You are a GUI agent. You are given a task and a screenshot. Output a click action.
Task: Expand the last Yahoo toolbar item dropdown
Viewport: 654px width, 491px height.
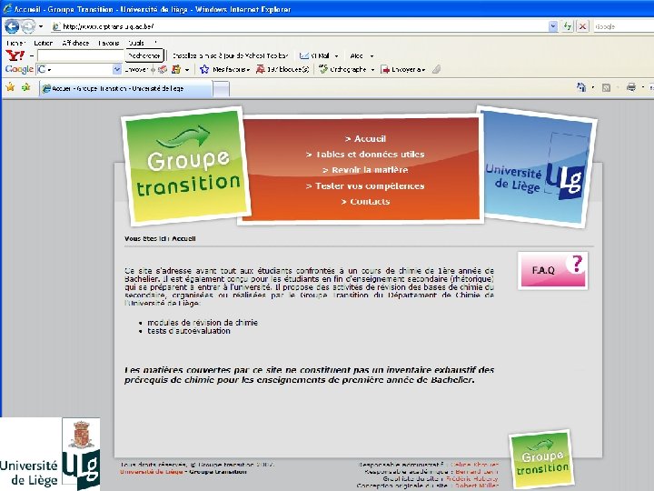click(372, 56)
